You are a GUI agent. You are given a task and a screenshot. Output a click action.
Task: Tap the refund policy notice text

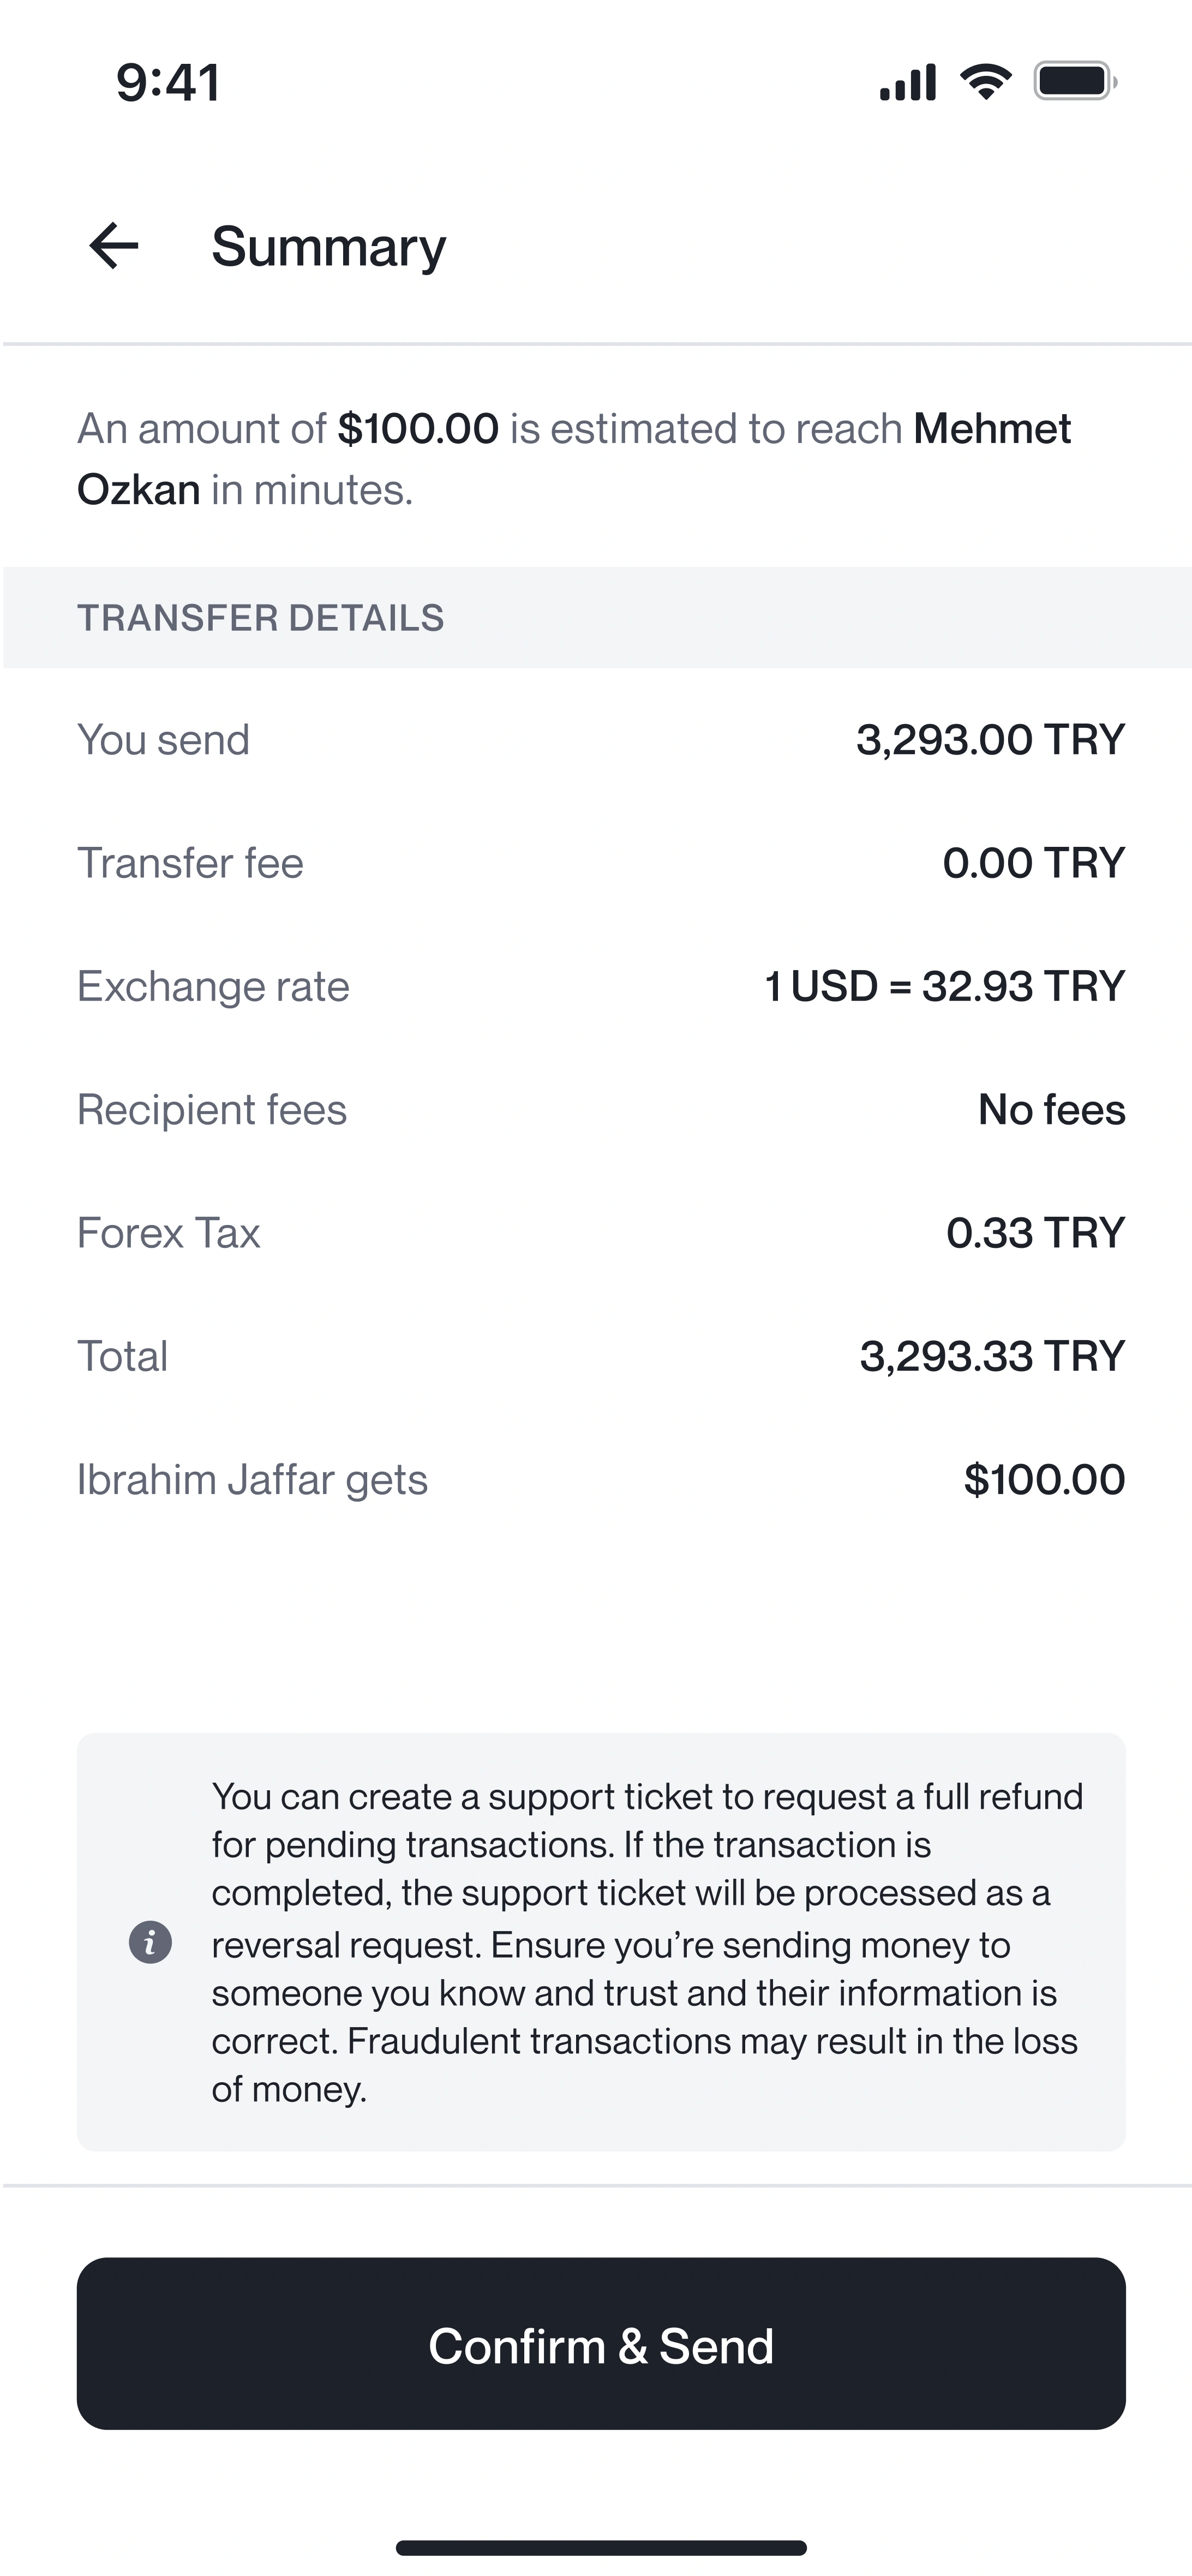[x=646, y=1942]
